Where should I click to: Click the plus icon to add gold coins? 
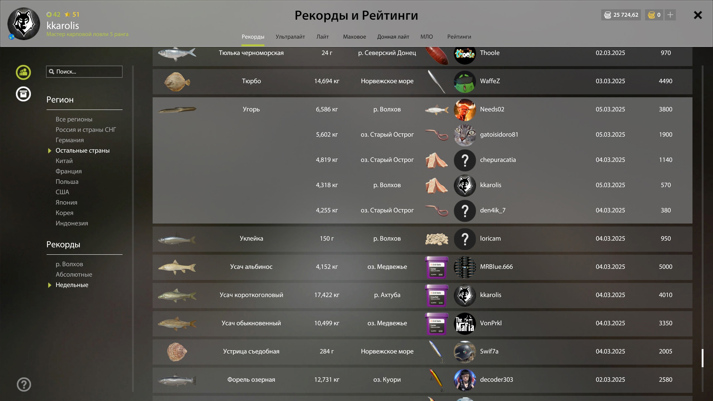(x=670, y=15)
